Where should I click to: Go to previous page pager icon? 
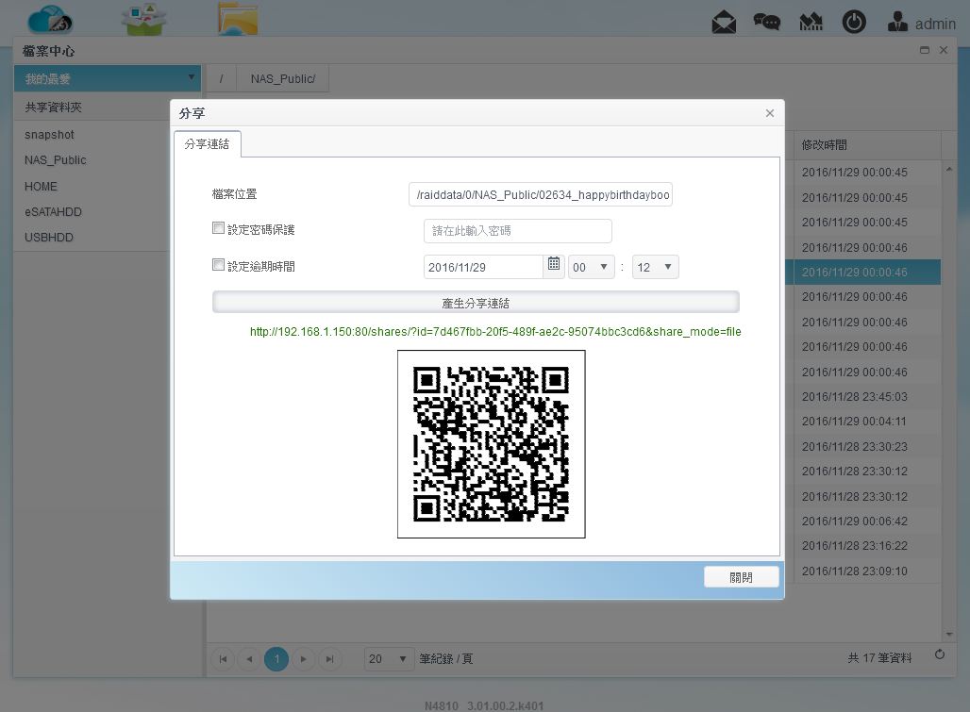[249, 659]
